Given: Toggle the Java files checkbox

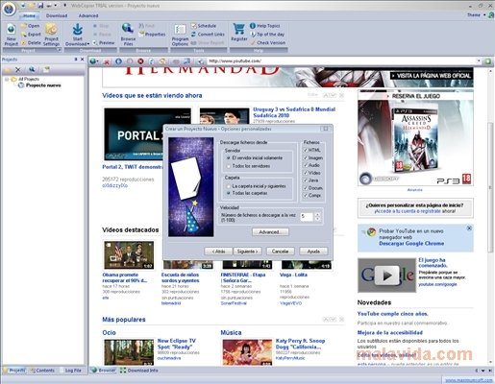Looking at the screenshot, I should 306,180.
